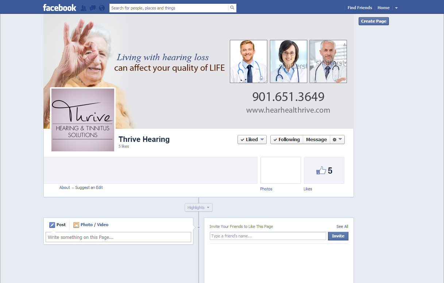Image resolution: width=444 pixels, height=283 pixels.
Task: Click www.hearhealthrive.com on the cover photo
Action: tap(288, 110)
